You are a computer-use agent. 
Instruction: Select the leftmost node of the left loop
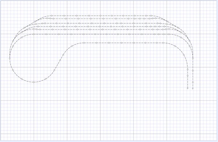(10, 58)
